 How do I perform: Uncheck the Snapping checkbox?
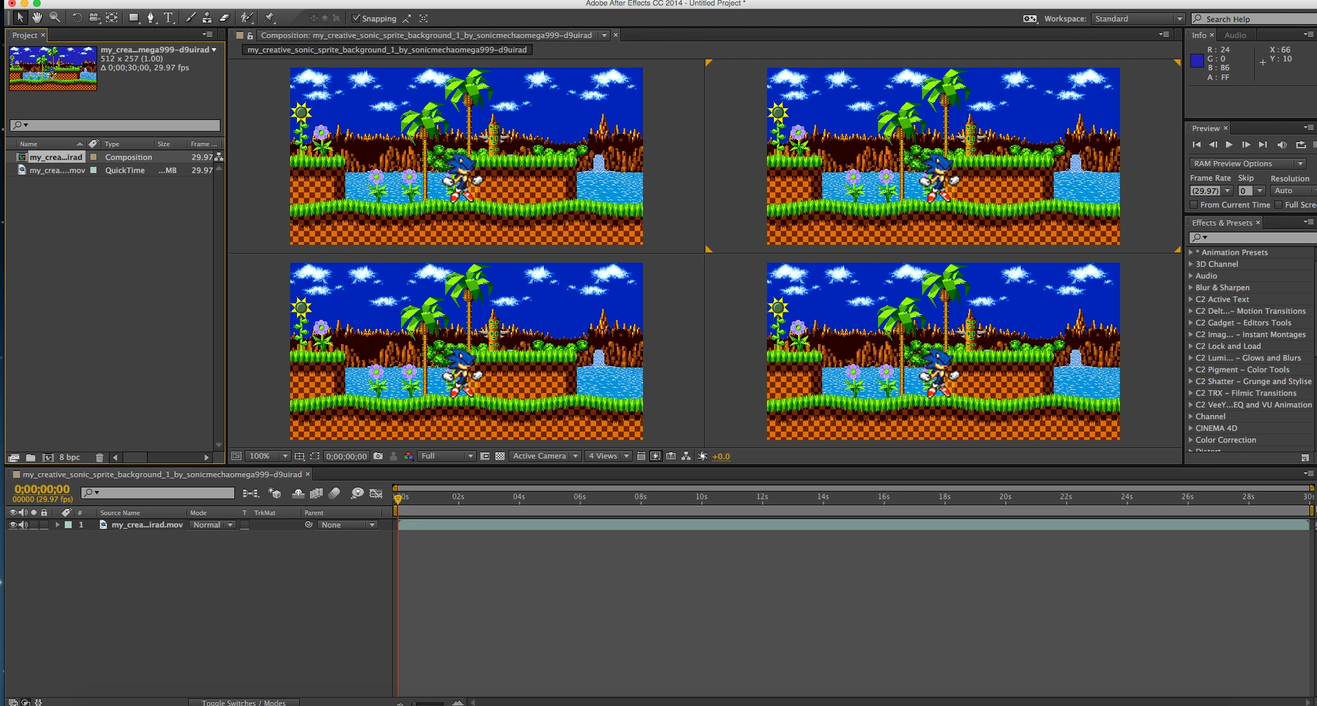356,19
